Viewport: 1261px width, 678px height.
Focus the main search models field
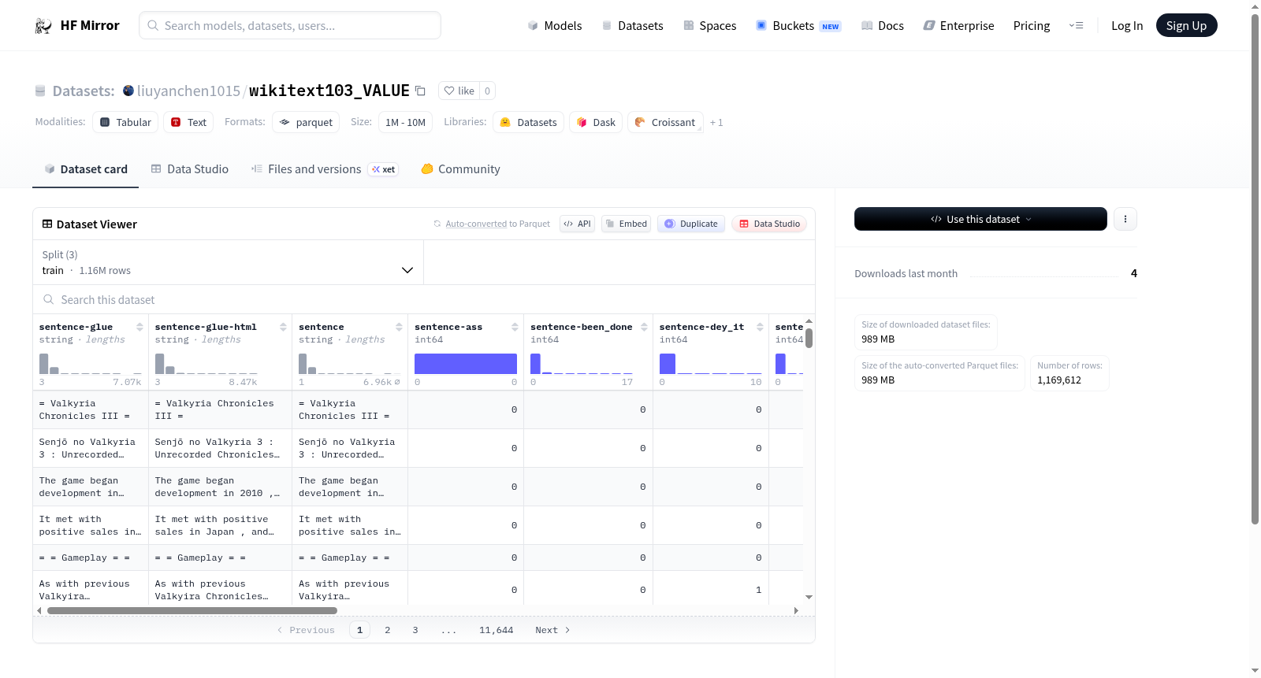coord(290,25)
